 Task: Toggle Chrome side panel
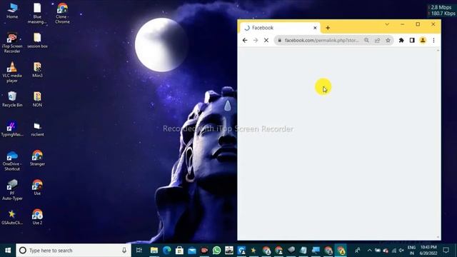point(412,40)
